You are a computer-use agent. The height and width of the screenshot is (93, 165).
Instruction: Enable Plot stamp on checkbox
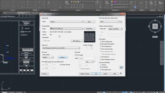(x=101, y=57)
